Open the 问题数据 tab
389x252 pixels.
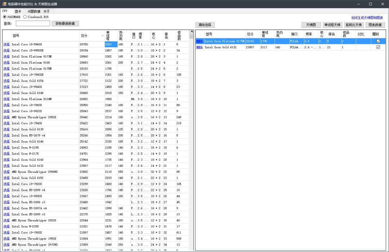(x=34, y=11)
